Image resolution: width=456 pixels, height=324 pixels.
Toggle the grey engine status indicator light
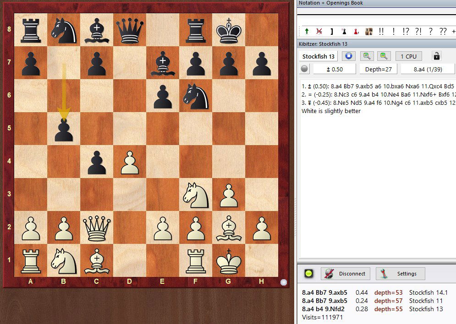pos(305,69)
